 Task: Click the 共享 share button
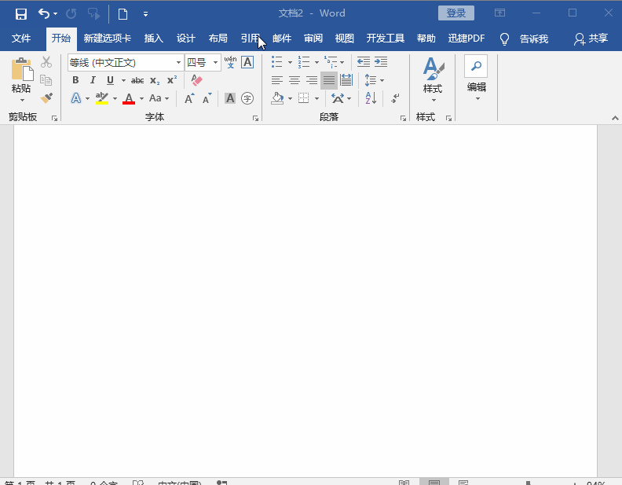(591, 39)
